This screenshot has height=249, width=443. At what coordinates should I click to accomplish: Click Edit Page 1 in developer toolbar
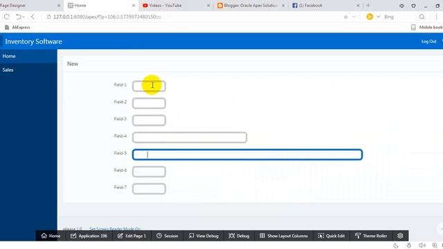132,236
